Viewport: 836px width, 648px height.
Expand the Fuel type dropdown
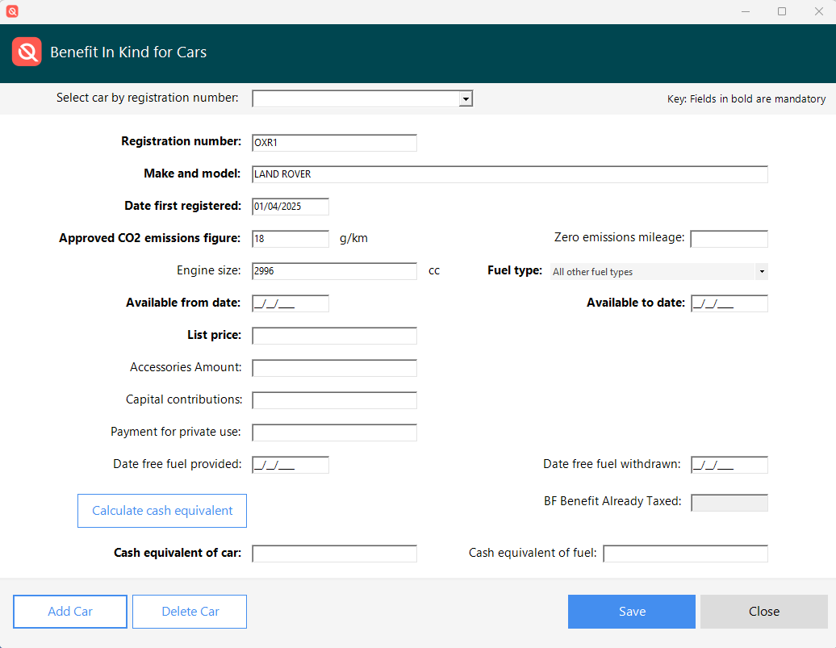762,271
